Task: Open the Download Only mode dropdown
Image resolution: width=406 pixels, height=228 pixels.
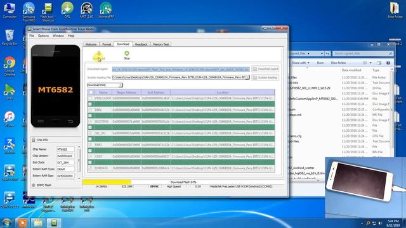Action: point(105,85)
